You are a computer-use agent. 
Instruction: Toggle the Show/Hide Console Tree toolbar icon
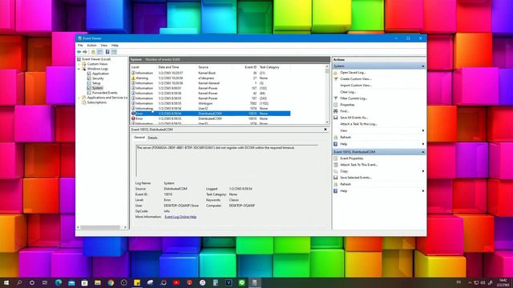click(100, 52)
